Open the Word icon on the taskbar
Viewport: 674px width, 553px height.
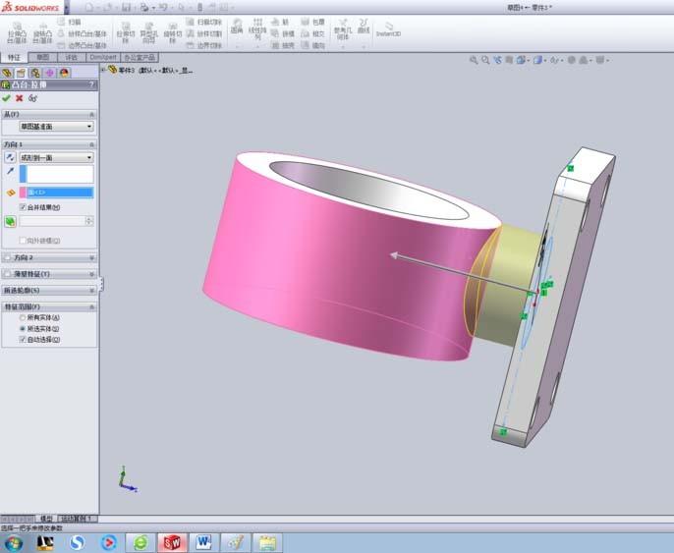point(203,543)
